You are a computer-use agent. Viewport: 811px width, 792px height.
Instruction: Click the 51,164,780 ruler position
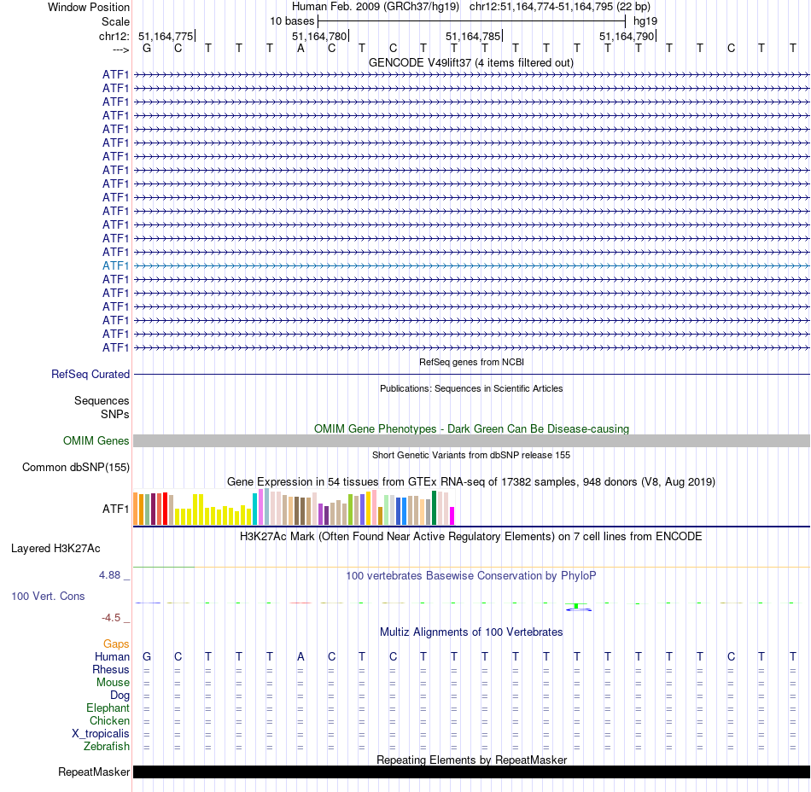tap(319, 36)
